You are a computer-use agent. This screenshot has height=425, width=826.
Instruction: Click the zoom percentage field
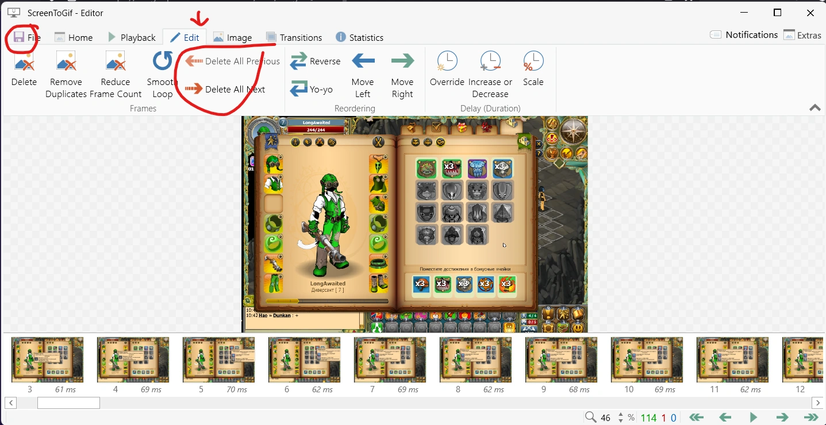point(606,418)
